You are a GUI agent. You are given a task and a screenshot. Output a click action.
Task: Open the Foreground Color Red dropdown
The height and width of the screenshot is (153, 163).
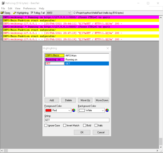[x=58, y=110]
